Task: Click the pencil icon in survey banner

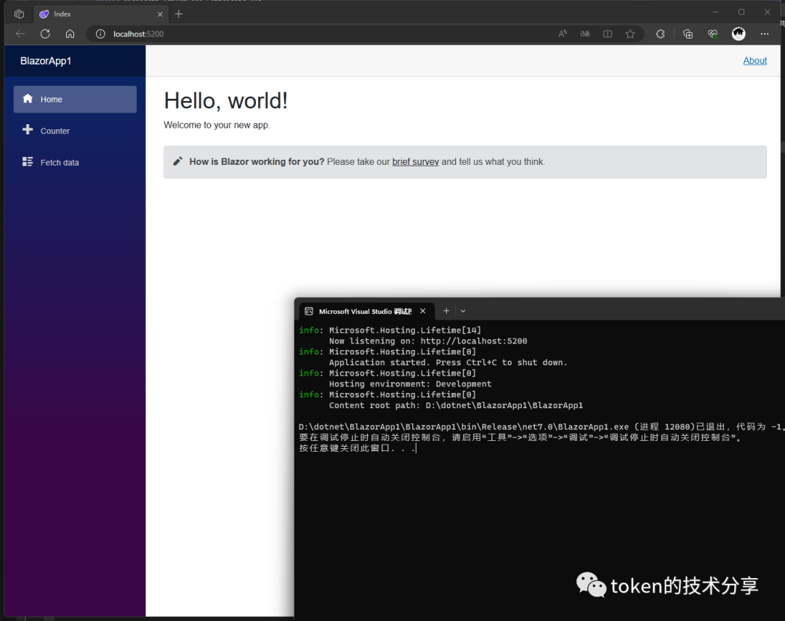Action: [x=177, y=161]
